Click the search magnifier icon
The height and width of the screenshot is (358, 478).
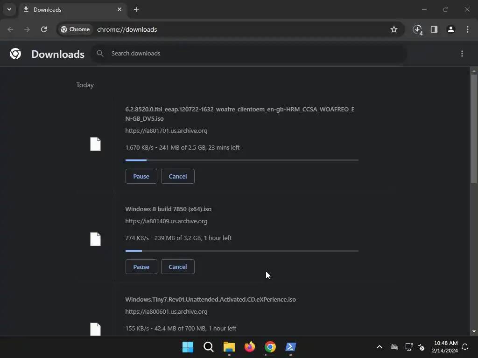pos(100,53)
